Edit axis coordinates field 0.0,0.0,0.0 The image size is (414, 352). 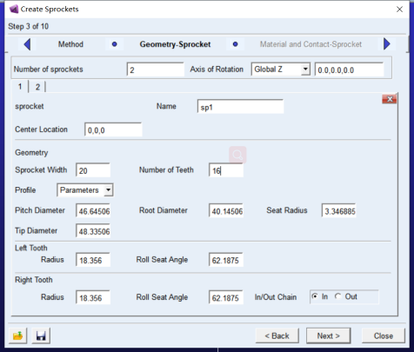point(350,70)
